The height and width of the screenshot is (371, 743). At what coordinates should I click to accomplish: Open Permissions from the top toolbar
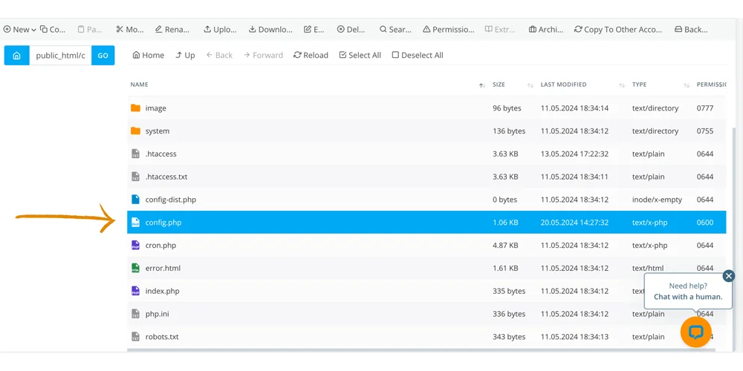[448, 30]
